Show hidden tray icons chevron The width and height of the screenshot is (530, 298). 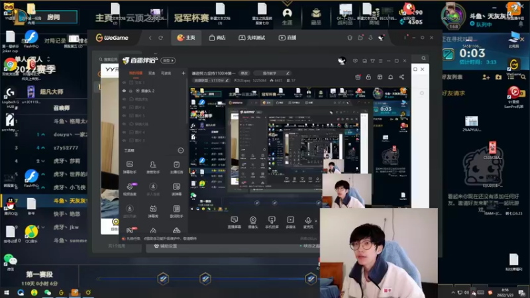[453, 292]
